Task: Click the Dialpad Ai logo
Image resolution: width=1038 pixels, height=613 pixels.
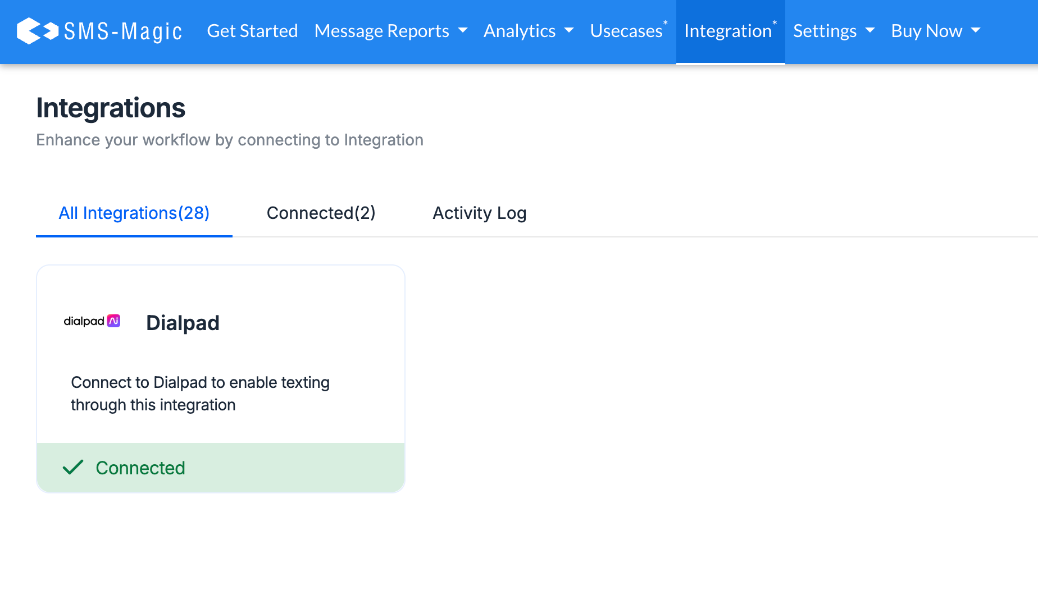Action: 92,321
